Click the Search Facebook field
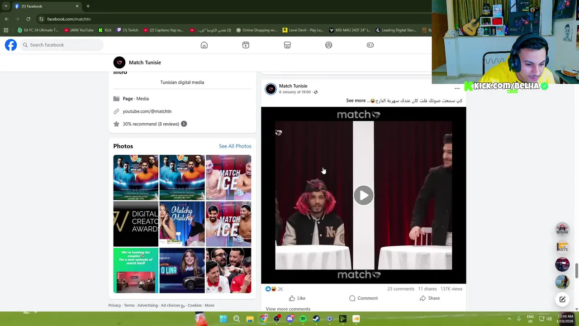This screenshot has height=326, width=579. click(62, 45)
